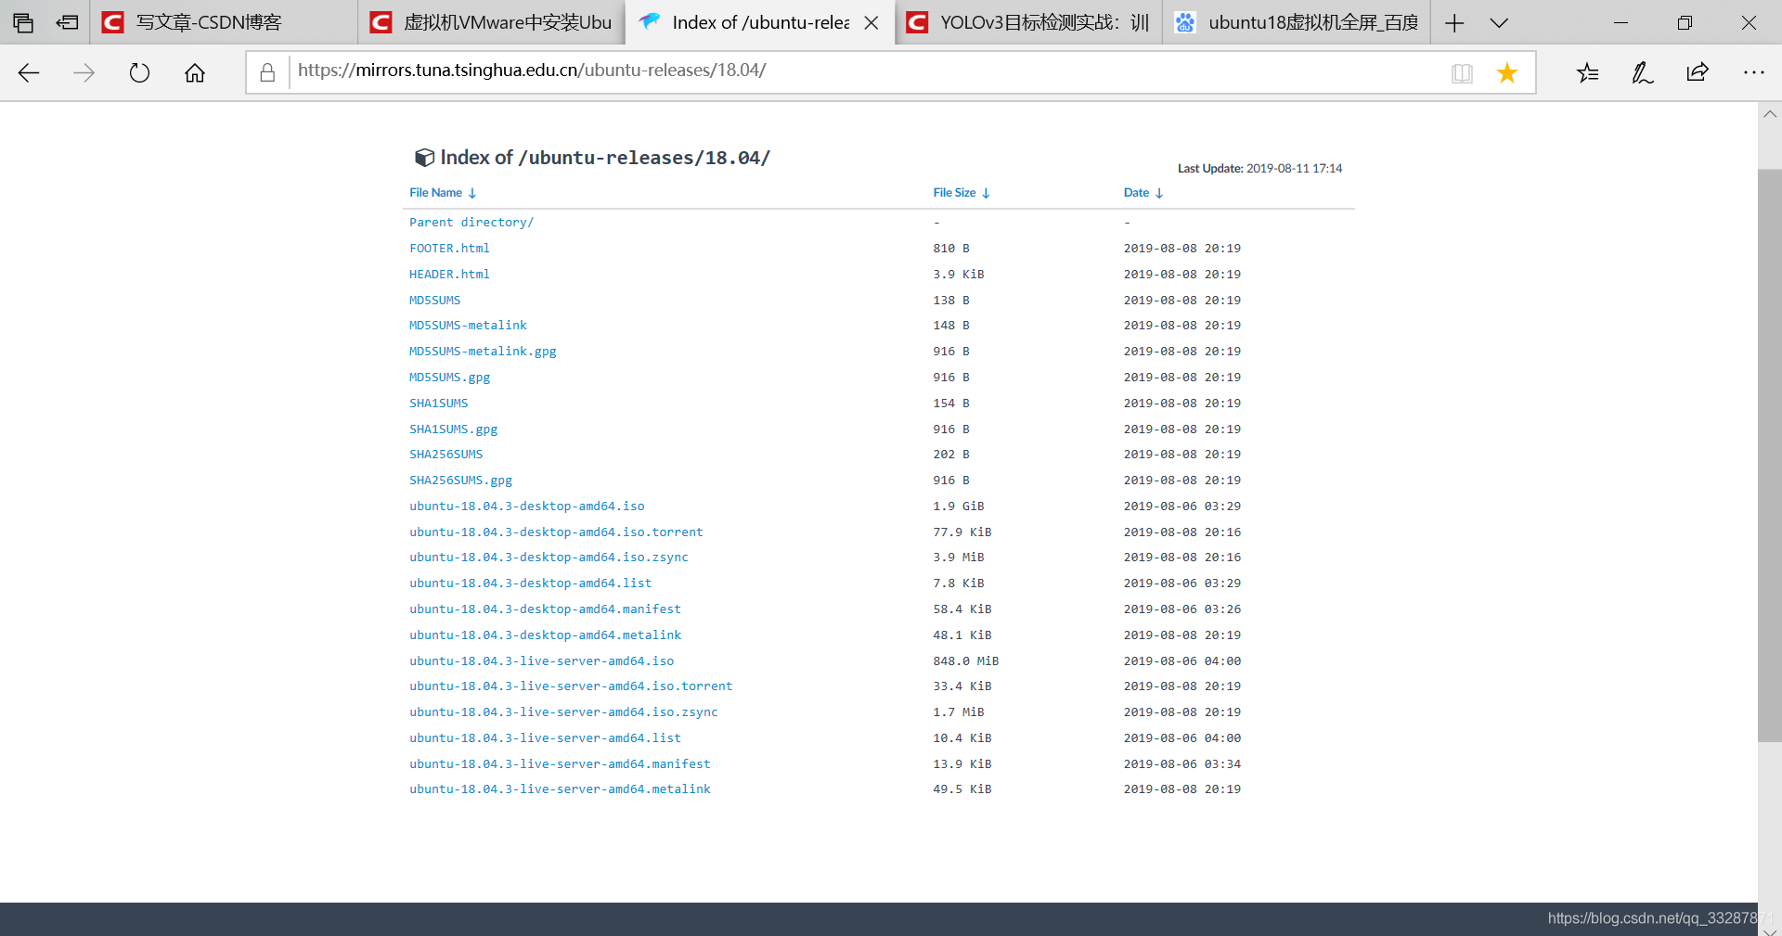
Task: Close the Index of ubuntu-releases tab
Action: coord(872,23)
